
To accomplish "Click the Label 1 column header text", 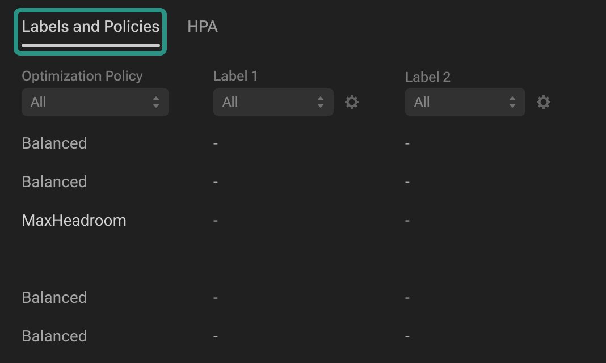I will [x=235, y=76].
